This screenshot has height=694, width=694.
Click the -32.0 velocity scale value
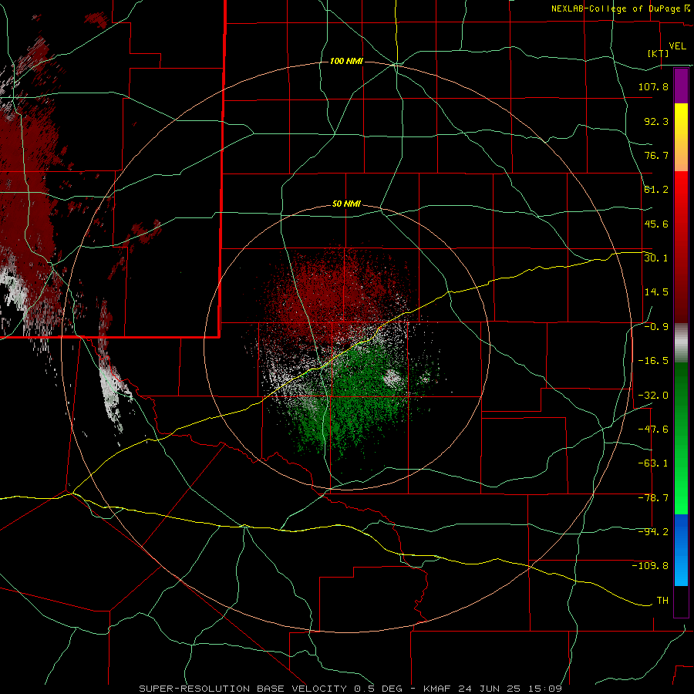point(653,396)
